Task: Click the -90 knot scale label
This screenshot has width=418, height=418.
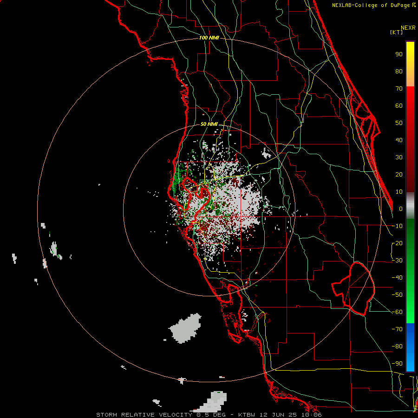Action: (x=397, y=364)
